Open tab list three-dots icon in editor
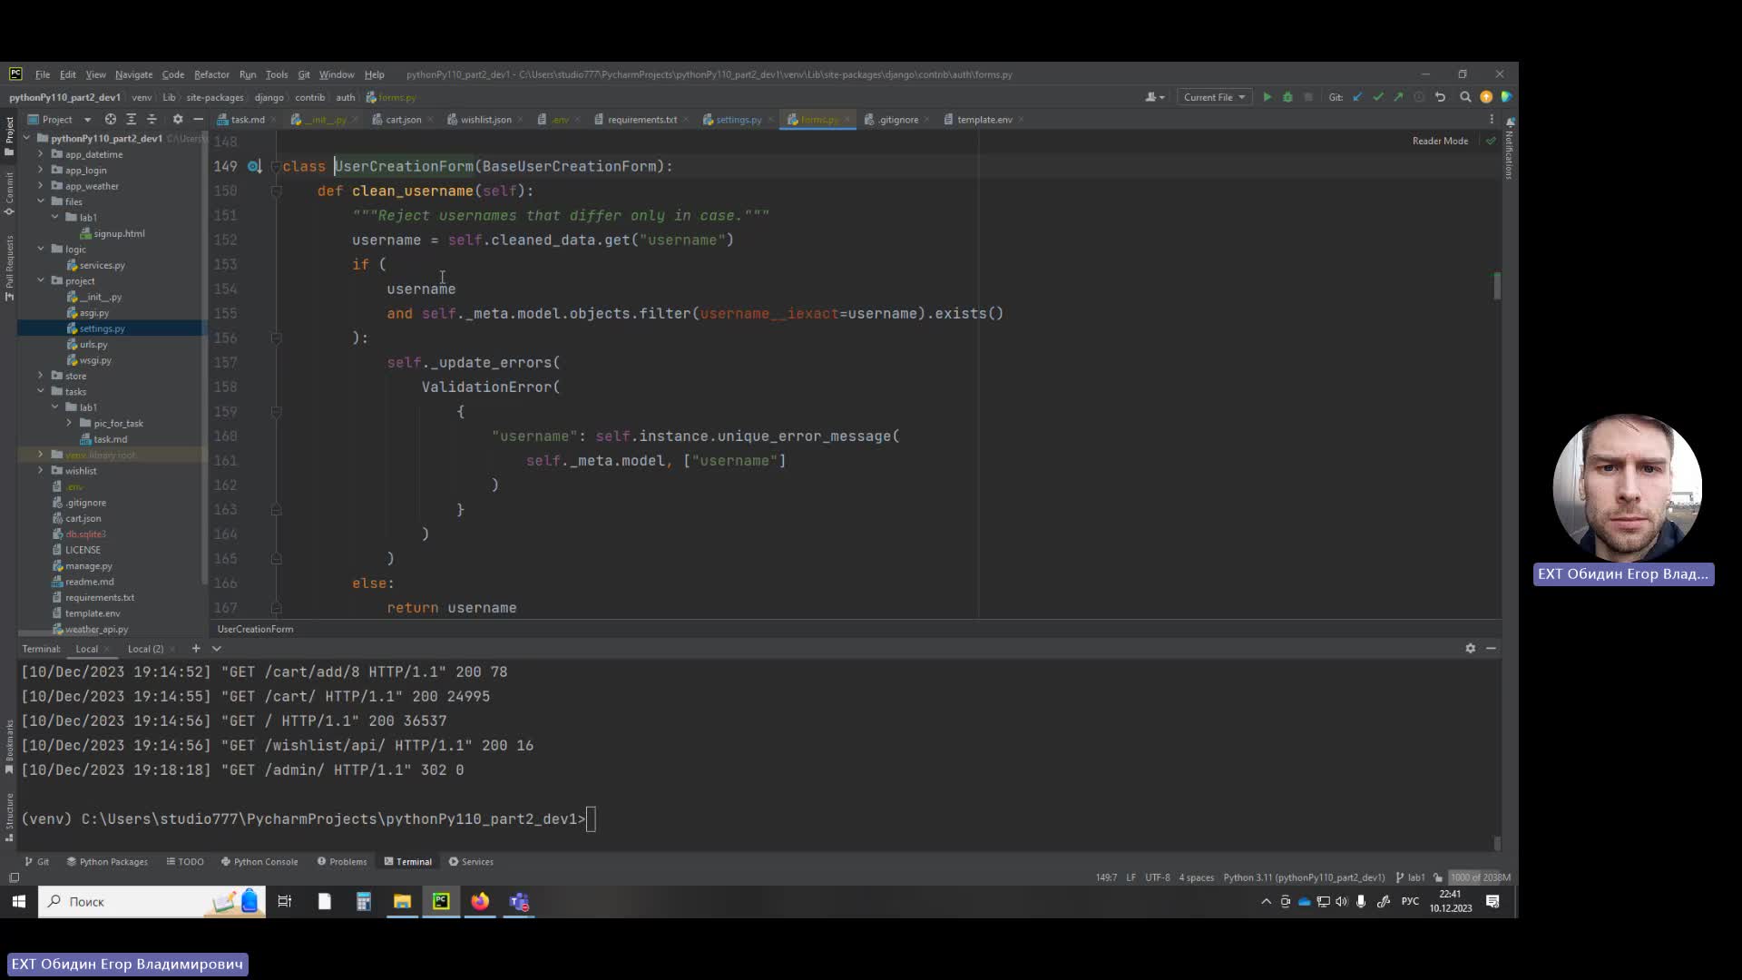 [x=1491, y=119]
